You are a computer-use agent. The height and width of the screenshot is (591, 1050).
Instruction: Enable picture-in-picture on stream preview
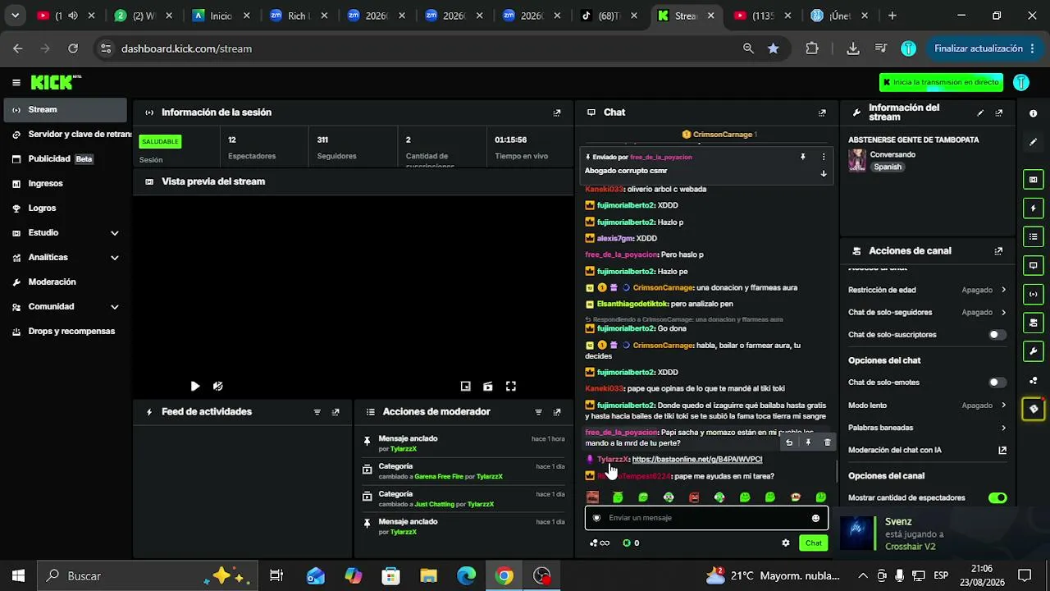[465, 386]
